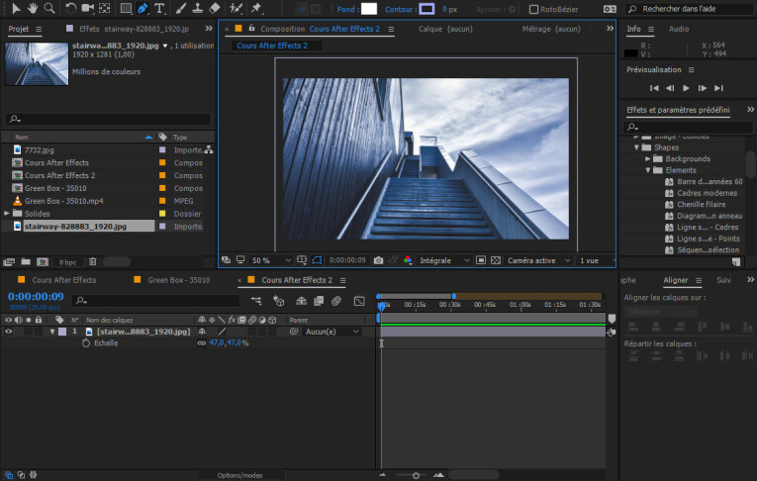757x481 pixels.
Task: Select the Hand tool
Action: [x=32, y=8]
